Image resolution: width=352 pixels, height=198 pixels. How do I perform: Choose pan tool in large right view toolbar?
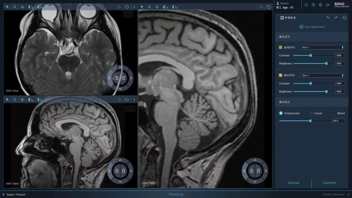click(157, 7)
